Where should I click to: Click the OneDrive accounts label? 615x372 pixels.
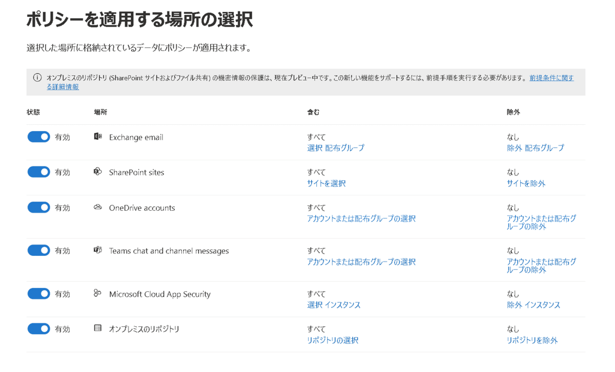click(x=142, y=208)
